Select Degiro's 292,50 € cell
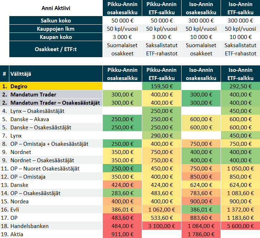This screenshot has width=260, height=238. click(x=240, y=86)
